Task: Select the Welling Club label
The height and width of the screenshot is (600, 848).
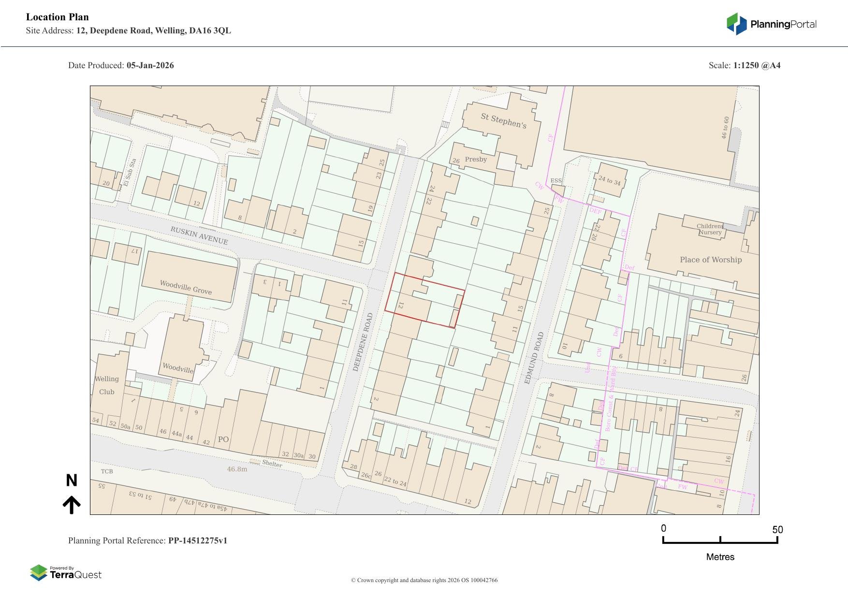Action: click(x=106, y=385)
